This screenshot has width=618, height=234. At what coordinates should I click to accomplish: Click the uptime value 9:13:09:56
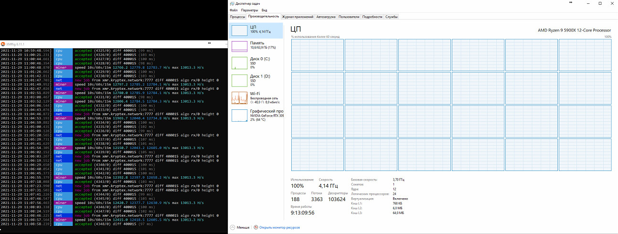tap(302, 213)
